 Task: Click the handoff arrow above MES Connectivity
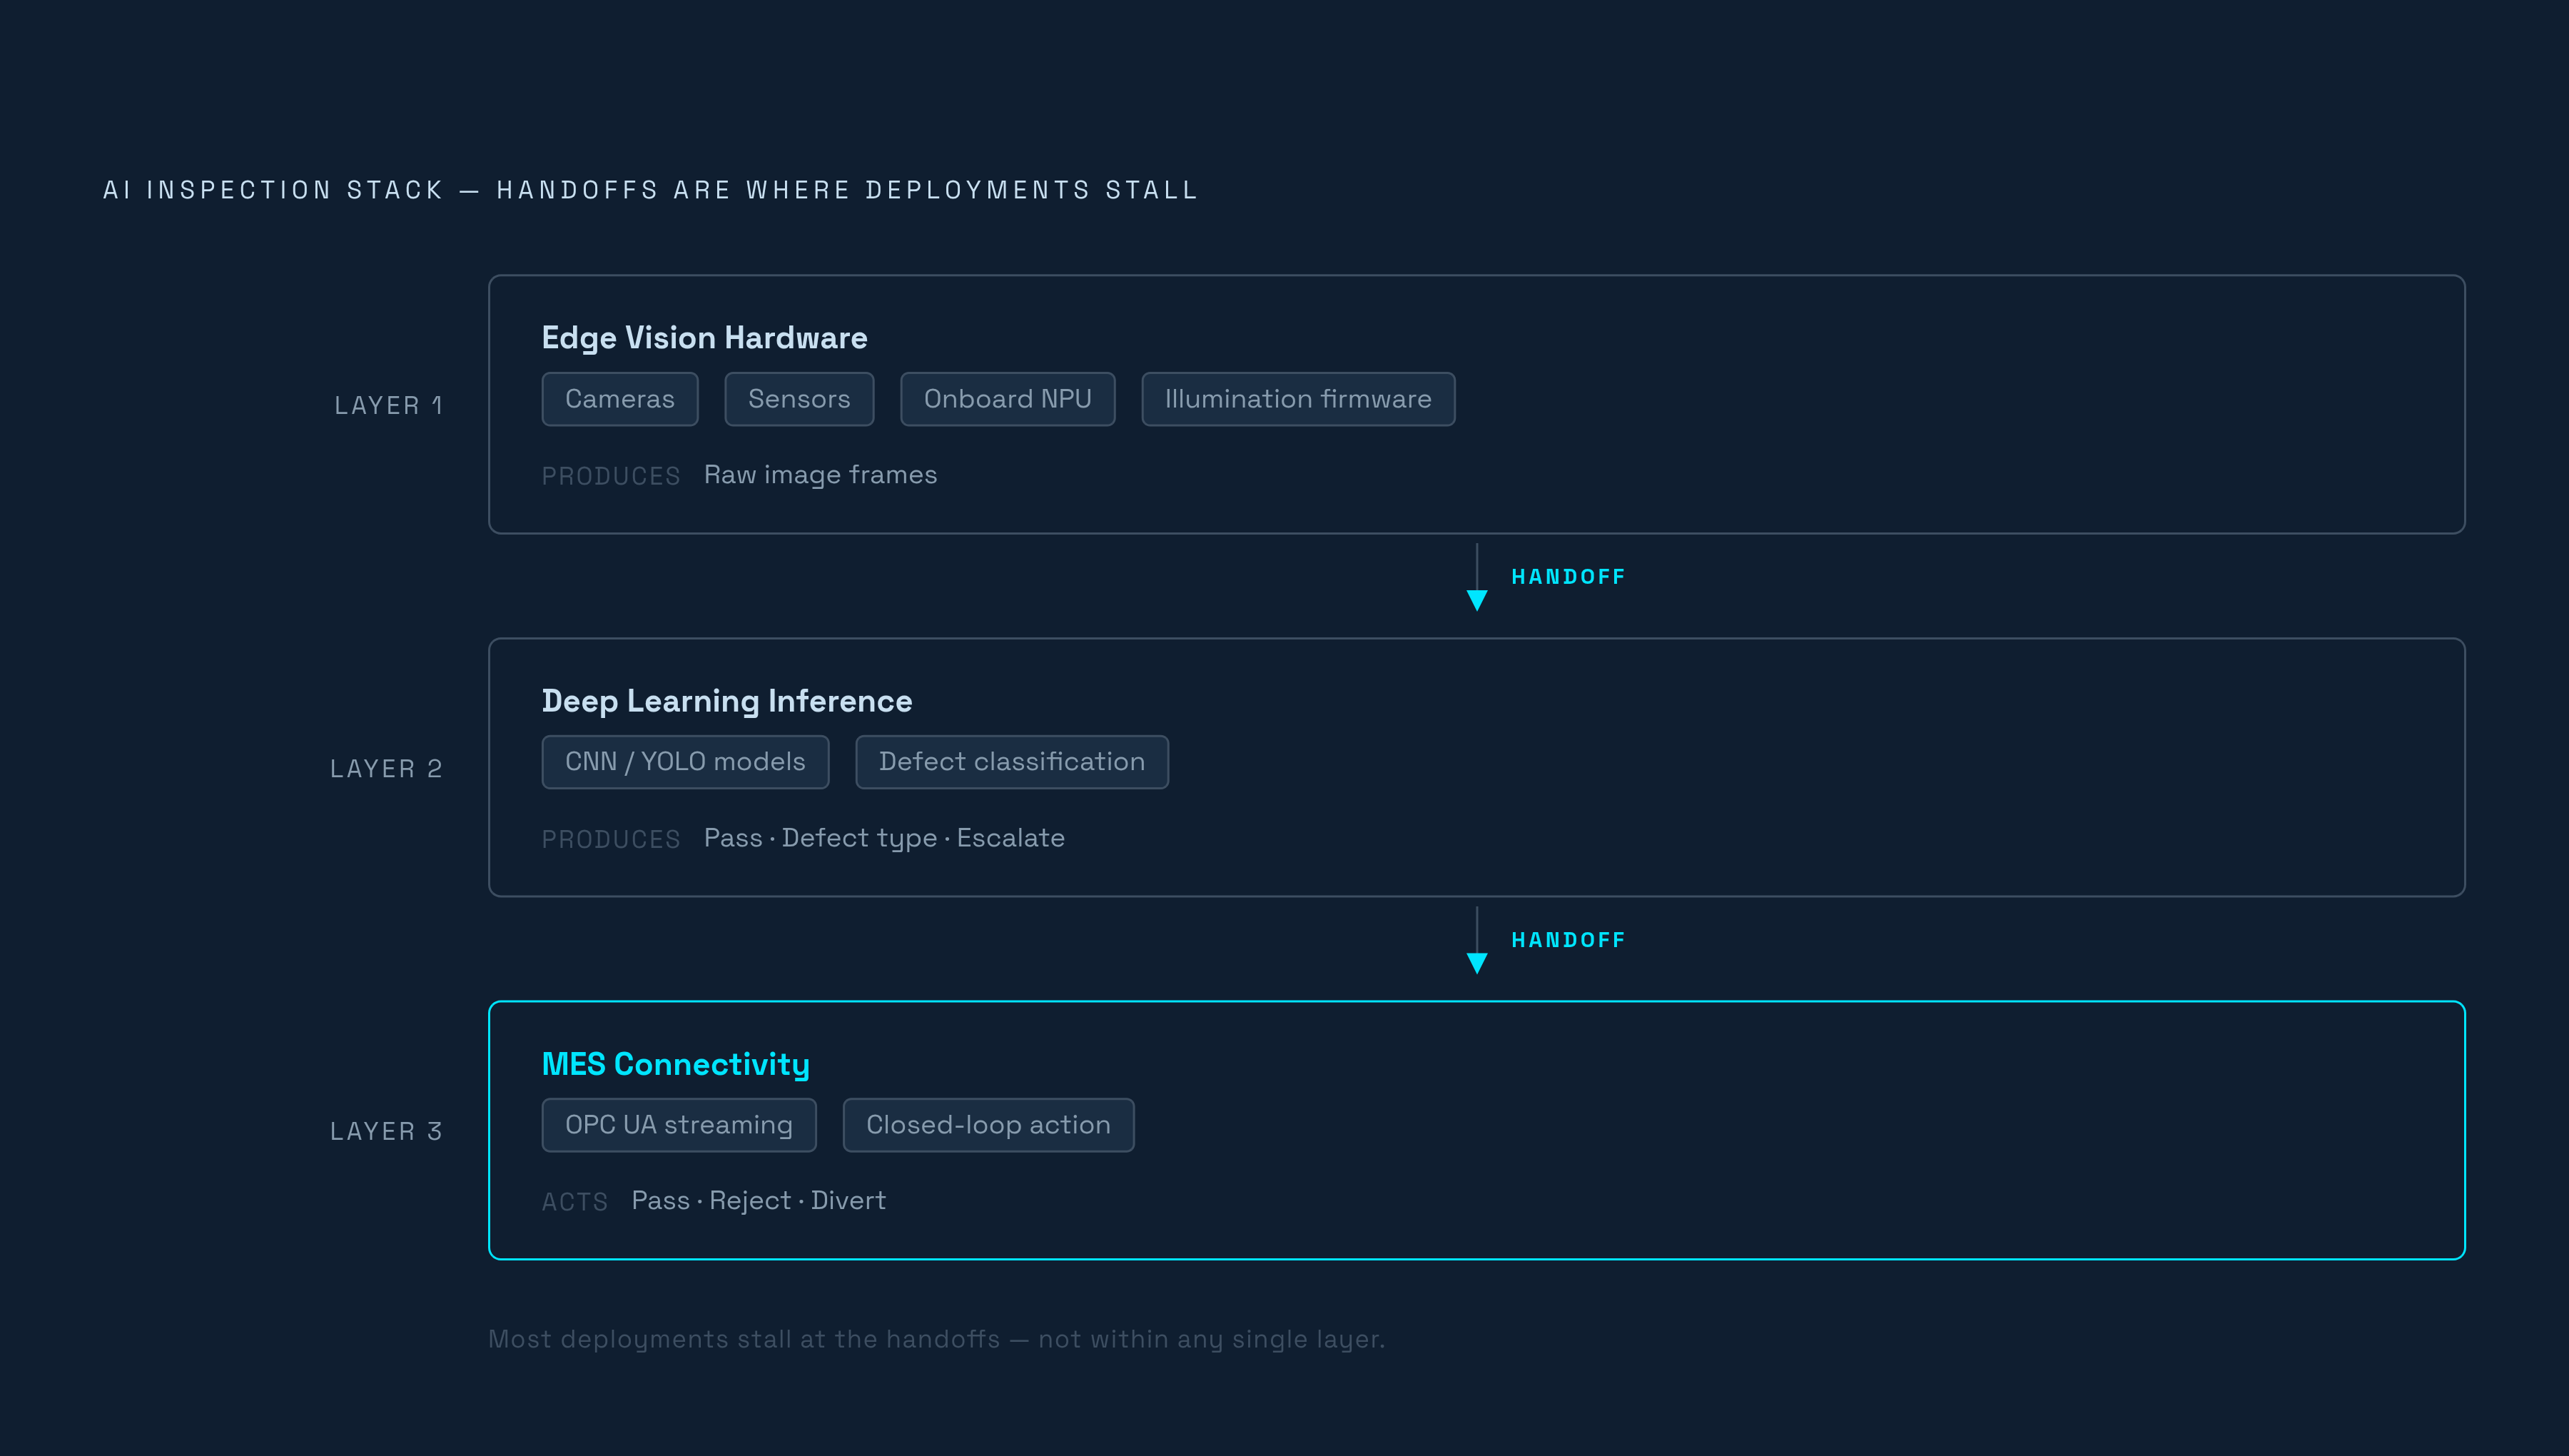pos(1476,940)
